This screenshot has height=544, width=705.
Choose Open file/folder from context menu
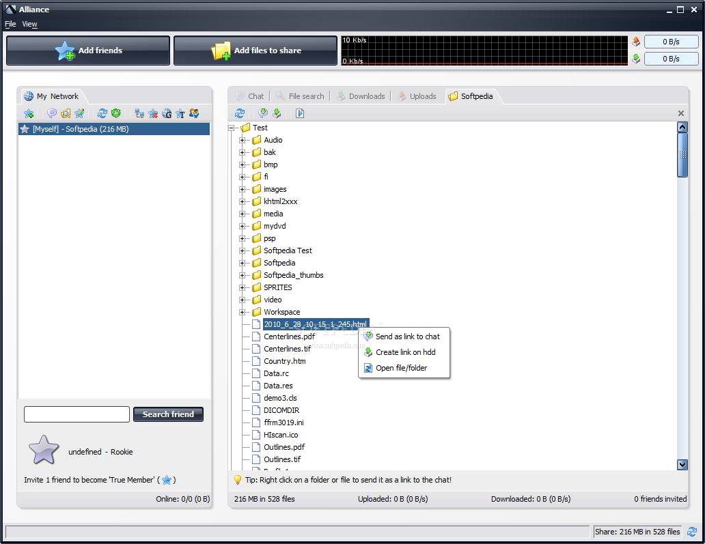pyautogui.click(x=404, y=368)
